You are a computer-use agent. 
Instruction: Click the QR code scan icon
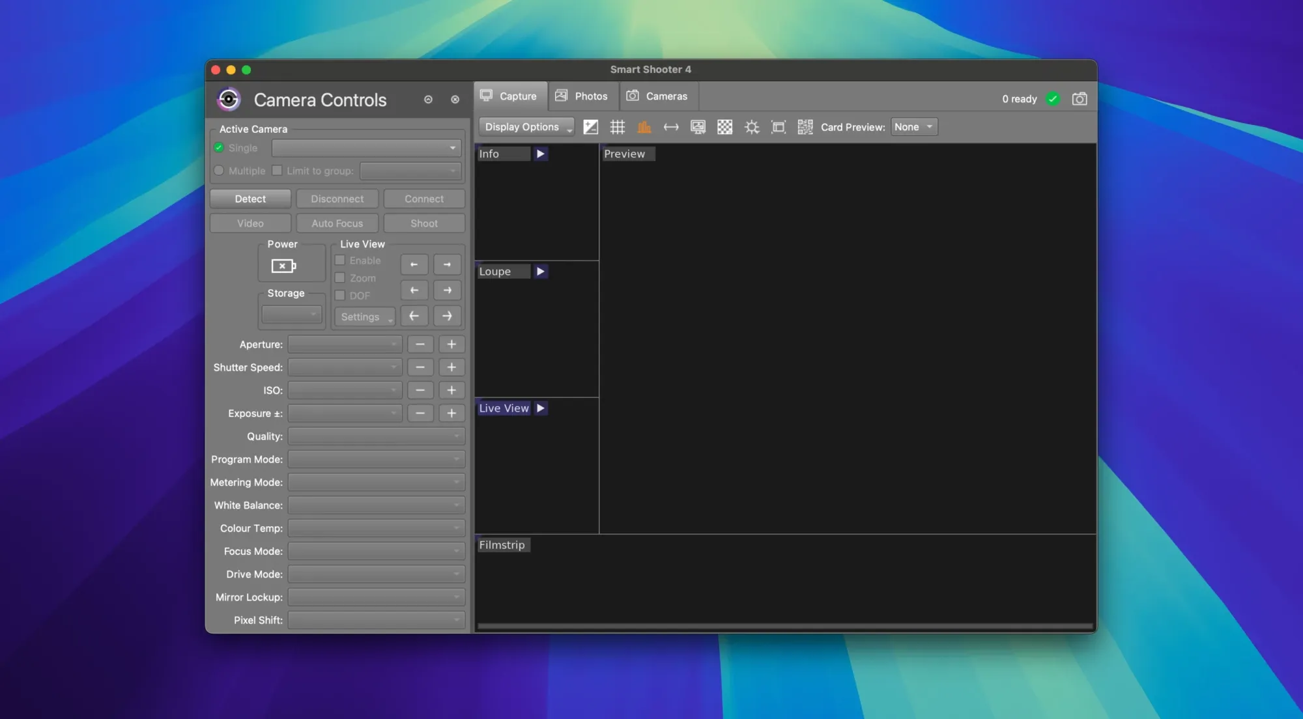click(x=805, y=127)
